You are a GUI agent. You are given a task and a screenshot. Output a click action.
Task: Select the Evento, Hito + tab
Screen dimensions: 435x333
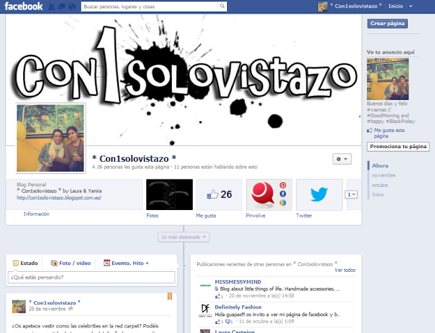[x=126, y=263]
